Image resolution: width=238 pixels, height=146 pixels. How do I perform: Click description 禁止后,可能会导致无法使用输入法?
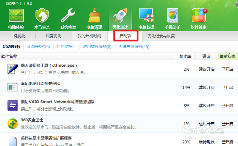click(53, 73)
